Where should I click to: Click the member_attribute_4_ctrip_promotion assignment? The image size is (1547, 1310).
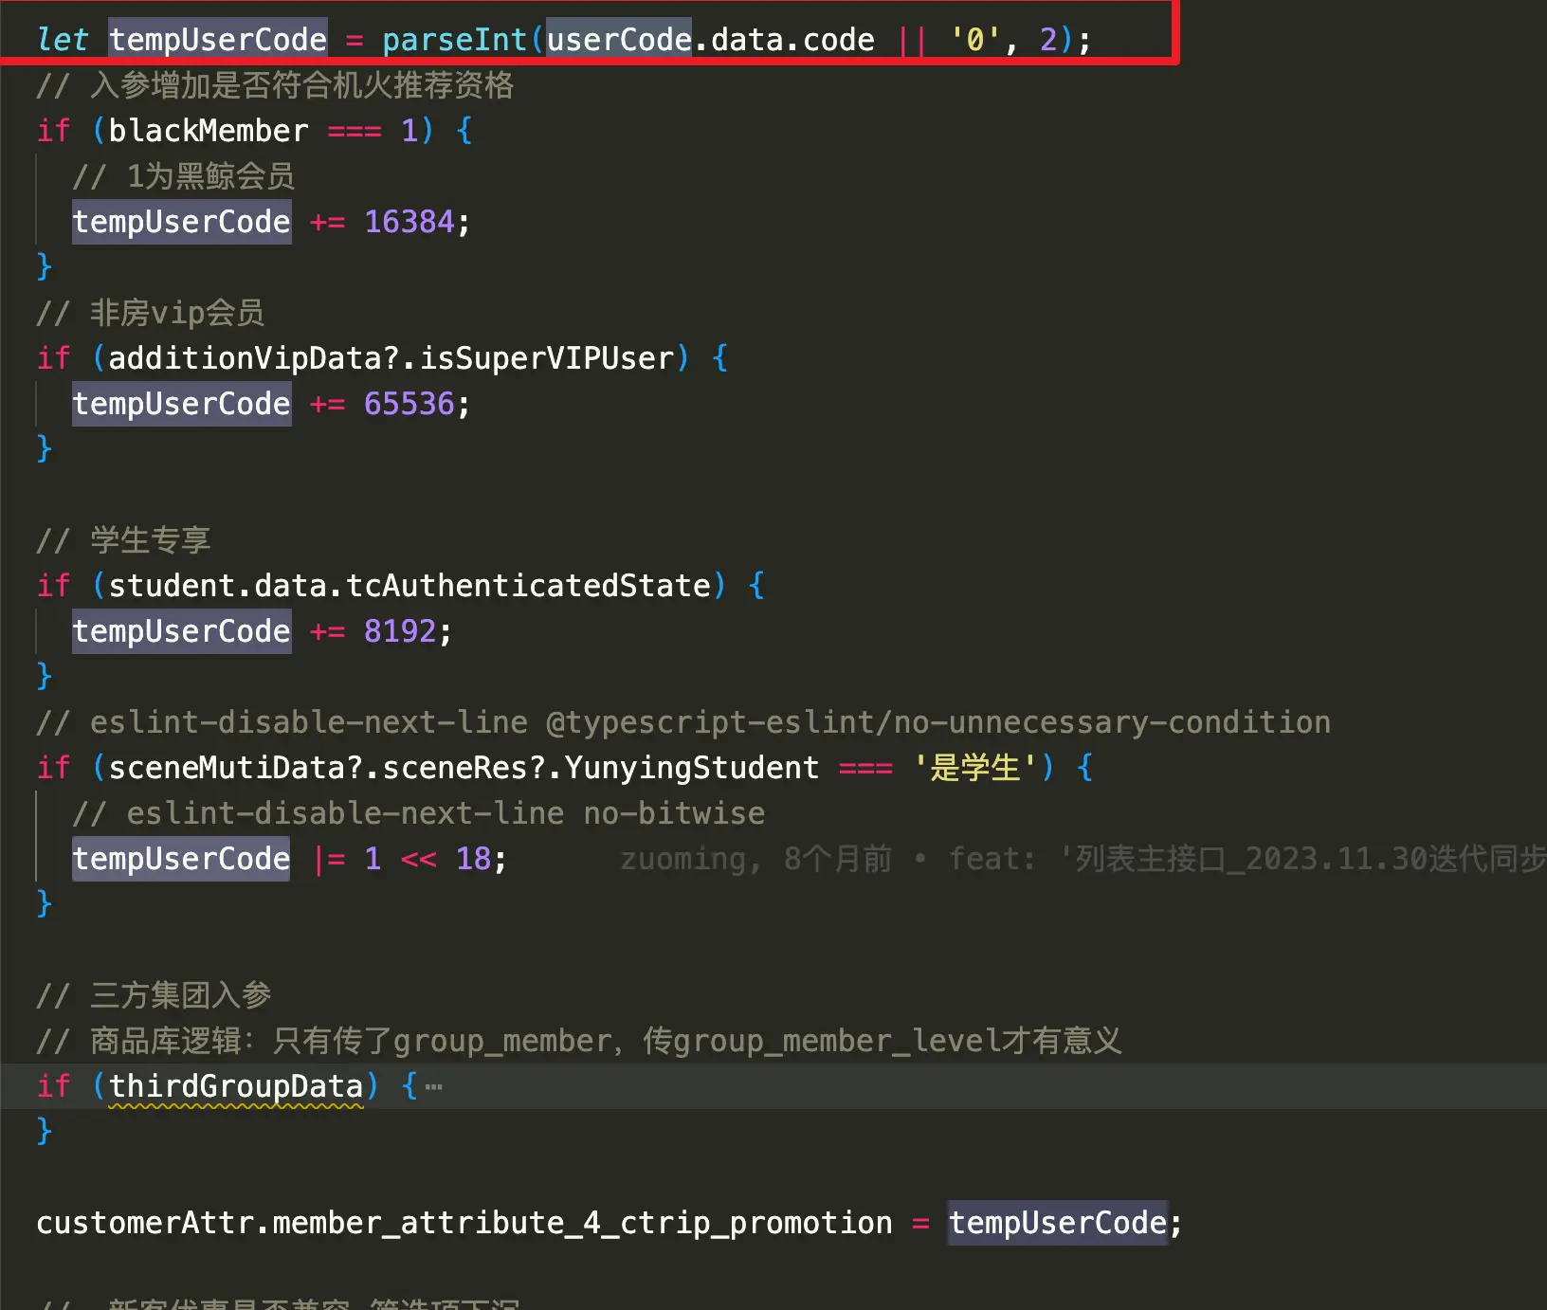tap(578, 1223)
